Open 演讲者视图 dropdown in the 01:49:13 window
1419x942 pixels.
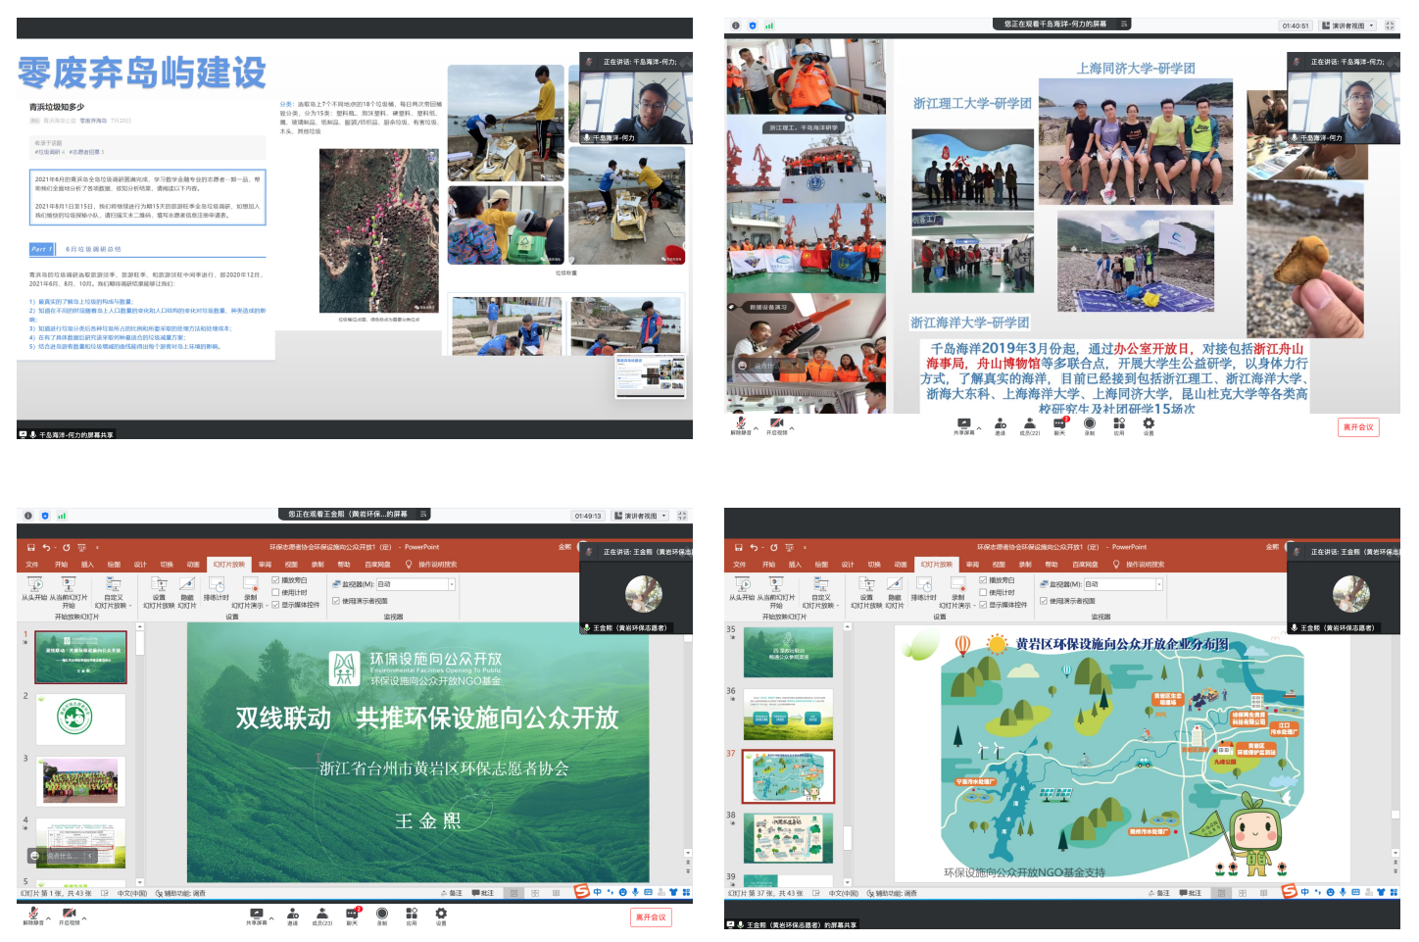coord(640,516)
